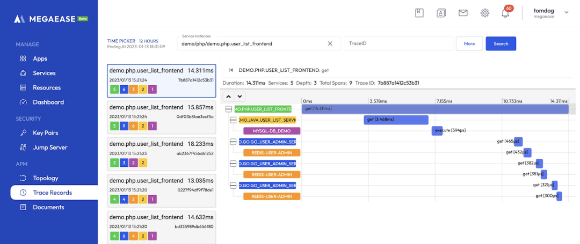The image size is (580, 244).
Task: Go to Dashboard in the sidebar
Action: [48, 102]
